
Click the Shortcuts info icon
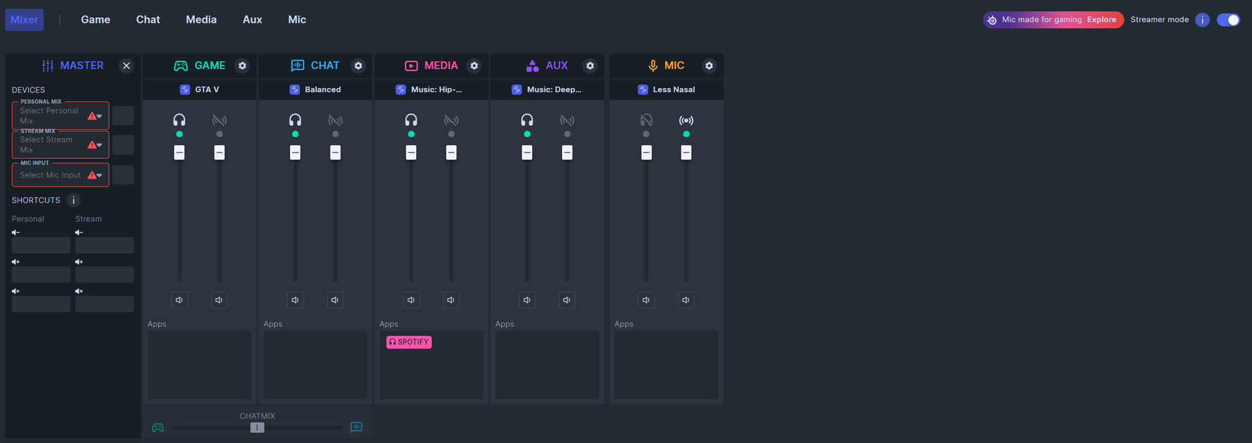74,201
